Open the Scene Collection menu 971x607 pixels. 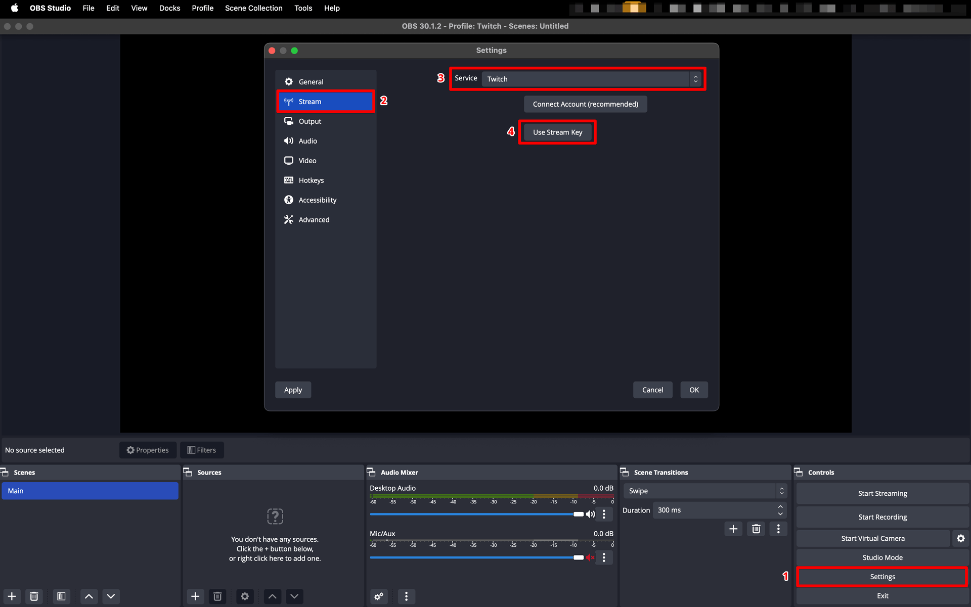(253, 8)
